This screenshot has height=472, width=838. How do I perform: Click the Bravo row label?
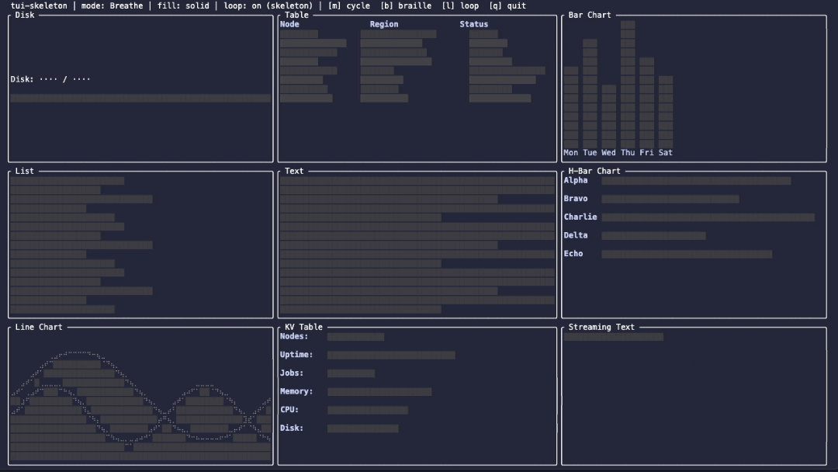[x=576, y=199]
